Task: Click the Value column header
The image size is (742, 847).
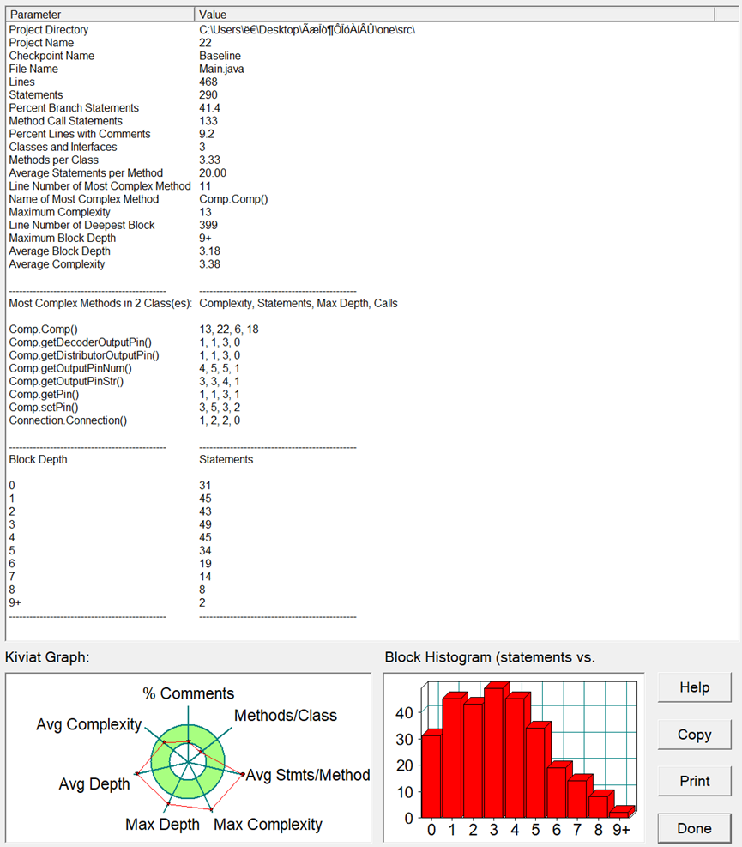Action: tap(454, 15)
